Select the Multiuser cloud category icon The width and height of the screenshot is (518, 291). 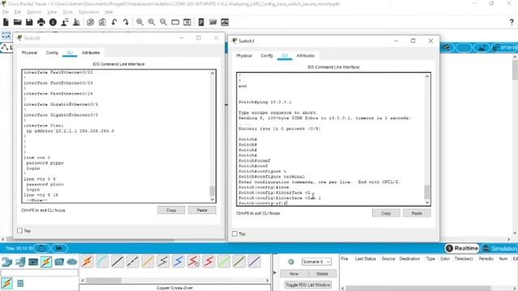72,262
